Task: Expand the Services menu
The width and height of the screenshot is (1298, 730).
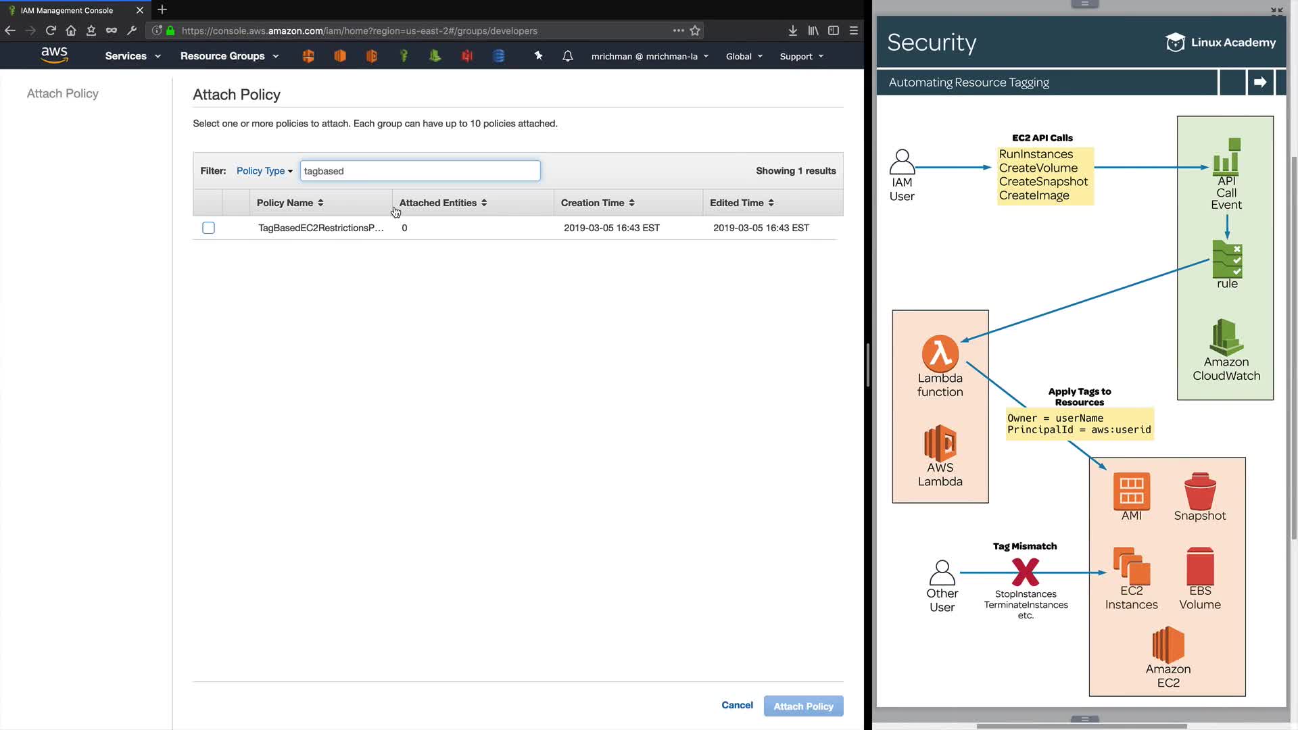Action: click(x=133, y=56)
